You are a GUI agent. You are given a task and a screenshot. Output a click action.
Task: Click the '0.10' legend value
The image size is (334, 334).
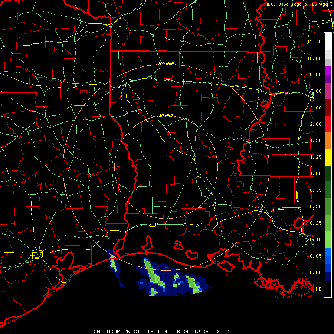pos(316,240)
